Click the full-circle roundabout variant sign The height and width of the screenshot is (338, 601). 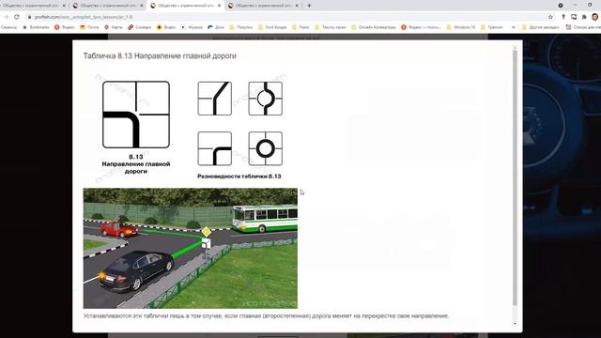point(265,148)
